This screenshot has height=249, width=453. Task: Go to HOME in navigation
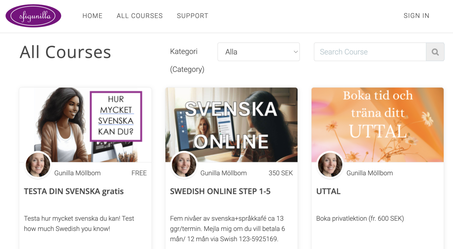[92, 16]
